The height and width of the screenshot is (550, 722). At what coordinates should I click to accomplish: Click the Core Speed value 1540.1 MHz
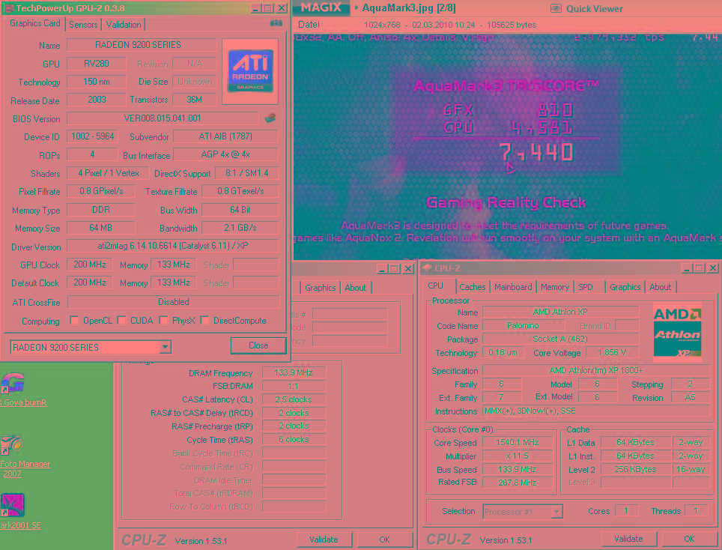point(517,442)
